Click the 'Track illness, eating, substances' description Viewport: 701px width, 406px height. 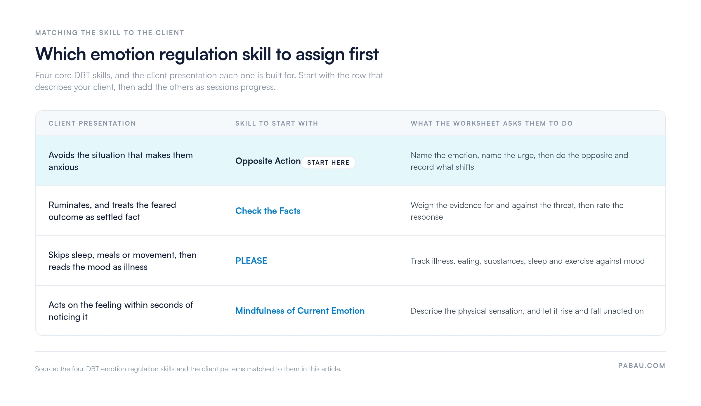coord(528,261)
